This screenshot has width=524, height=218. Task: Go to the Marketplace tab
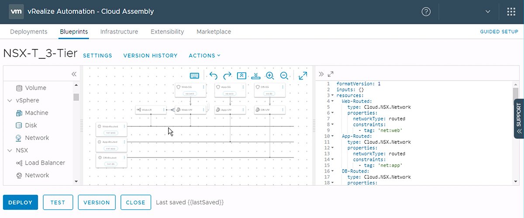point(214,32)
